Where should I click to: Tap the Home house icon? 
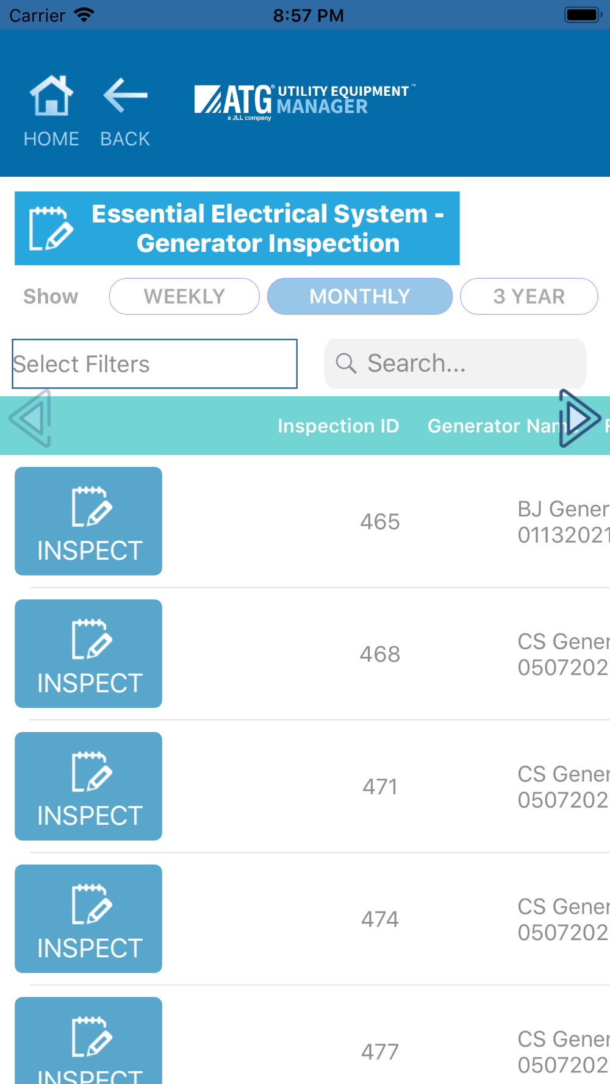coord(51,96)
